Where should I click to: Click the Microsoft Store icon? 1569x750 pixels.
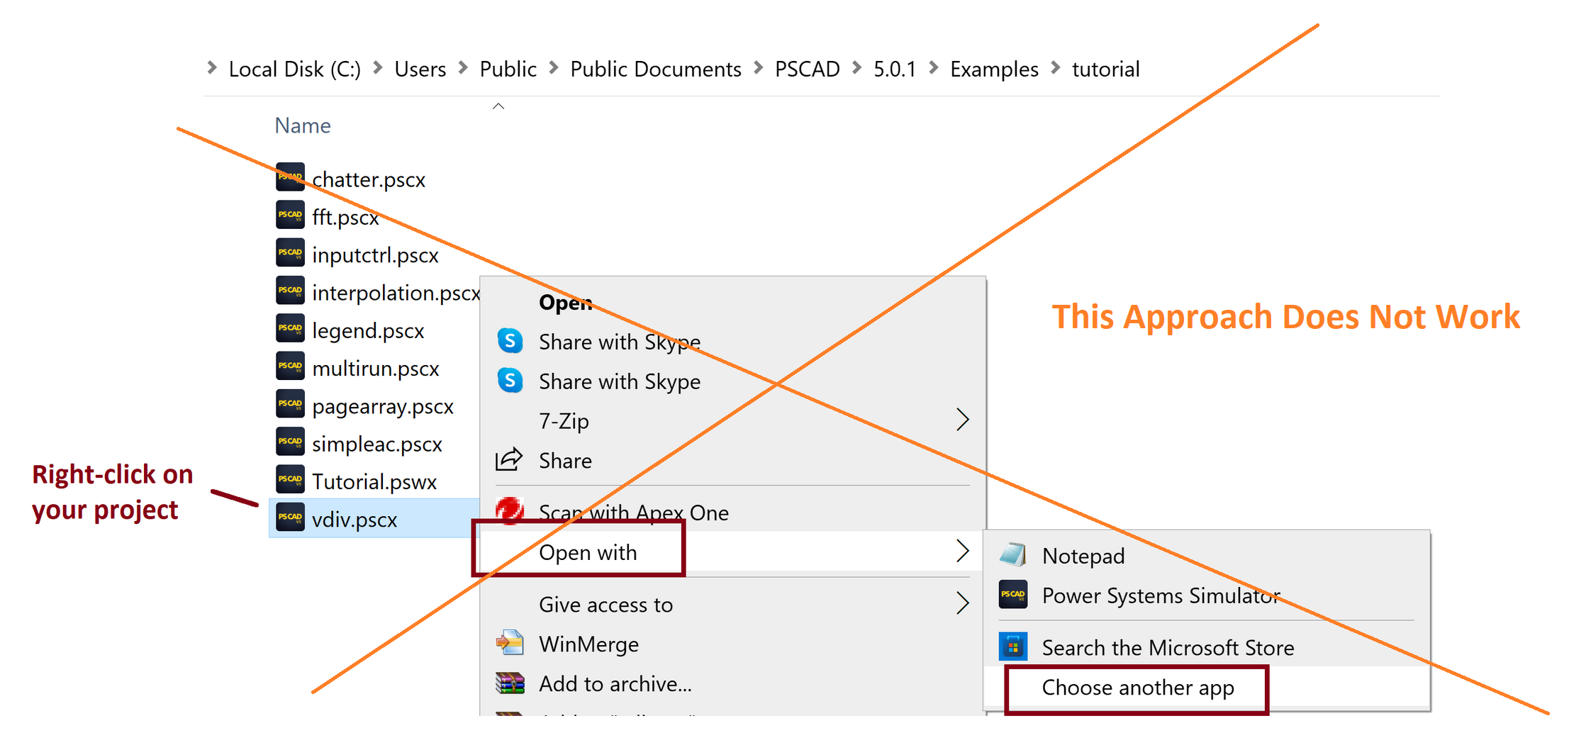[1012, 647]
